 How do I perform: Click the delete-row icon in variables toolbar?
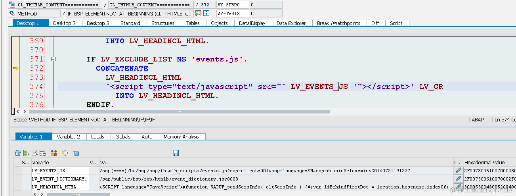tap(43, 153)
